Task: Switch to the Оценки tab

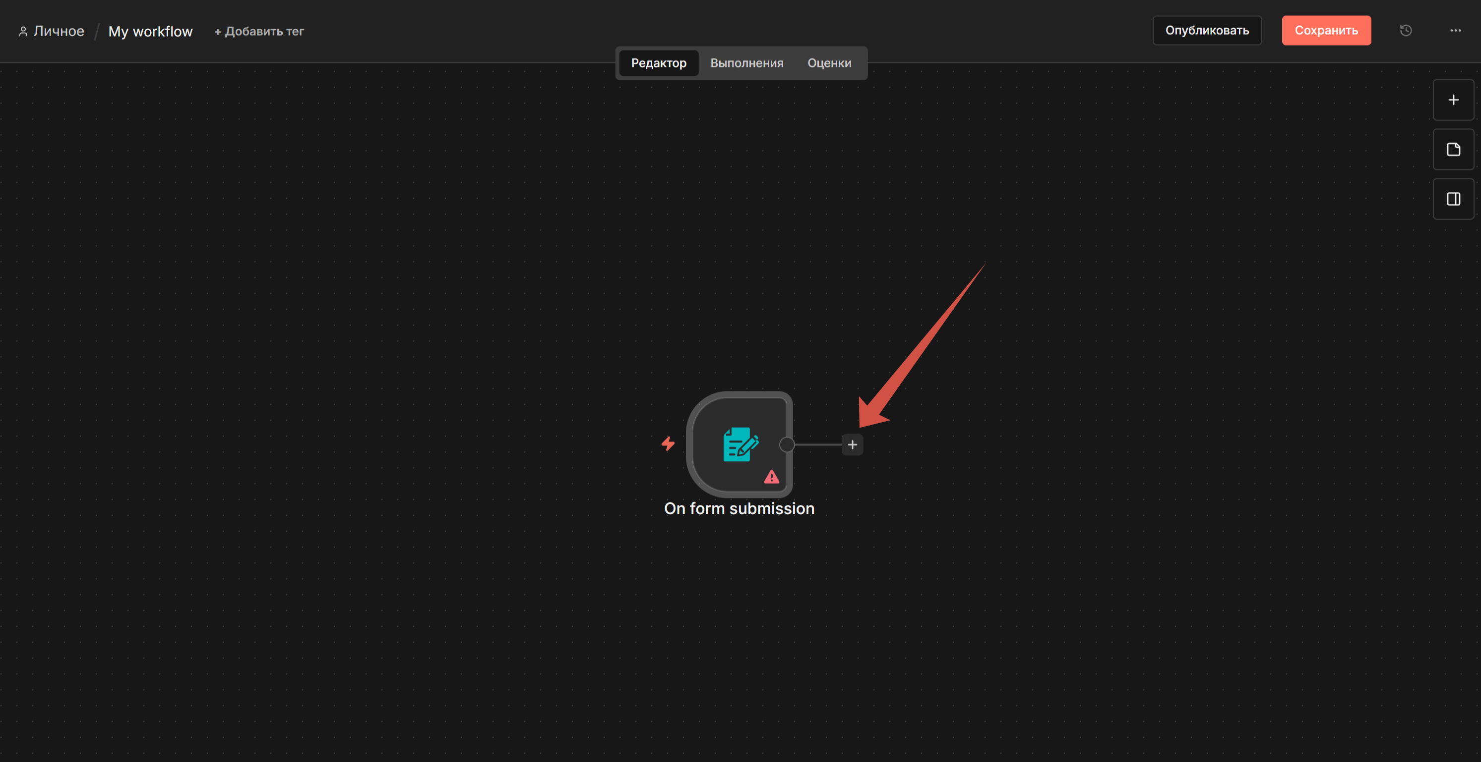Action: 829,63
